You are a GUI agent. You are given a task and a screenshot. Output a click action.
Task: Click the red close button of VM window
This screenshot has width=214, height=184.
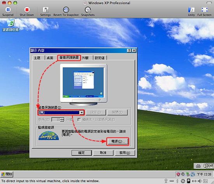(4, 3)
